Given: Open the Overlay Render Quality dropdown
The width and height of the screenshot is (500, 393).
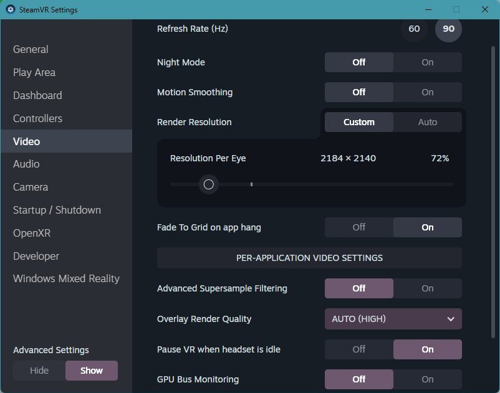Looking at the screenshot, I should point(393,319).
